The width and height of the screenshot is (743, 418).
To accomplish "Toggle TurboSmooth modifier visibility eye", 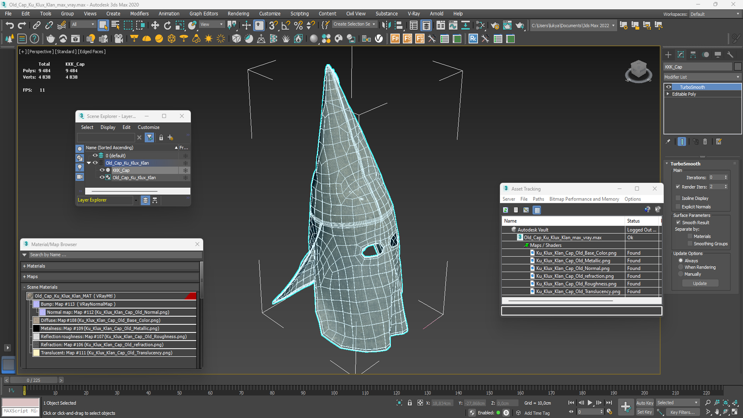I will pos(669,87).
